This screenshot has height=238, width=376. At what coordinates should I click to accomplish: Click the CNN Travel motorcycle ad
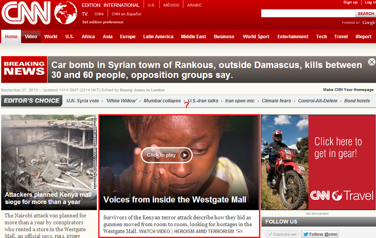318,162
